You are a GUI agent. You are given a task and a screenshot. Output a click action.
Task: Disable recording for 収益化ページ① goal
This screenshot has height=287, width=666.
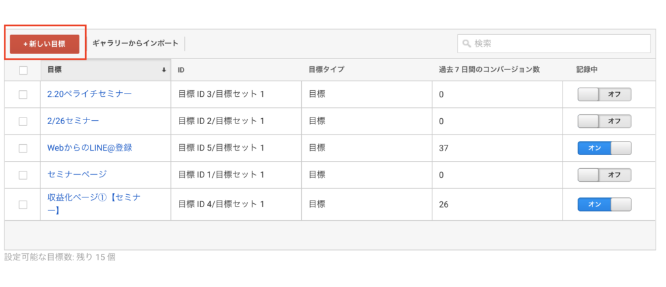(x=604, y=204)
